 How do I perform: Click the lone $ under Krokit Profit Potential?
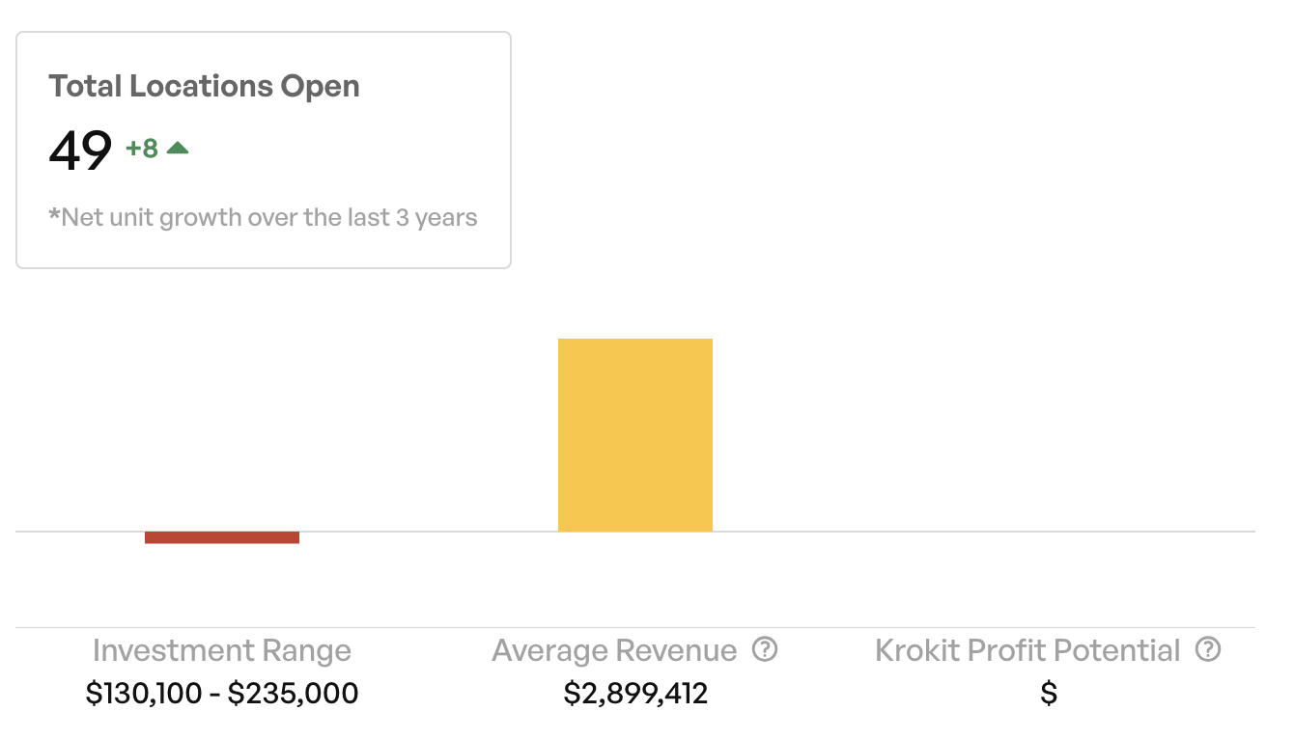click(1049, 693)
